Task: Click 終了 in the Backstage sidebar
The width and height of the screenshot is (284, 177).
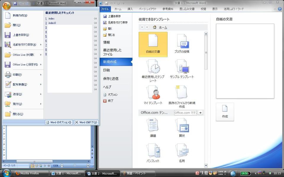Action: pos(108,101)
